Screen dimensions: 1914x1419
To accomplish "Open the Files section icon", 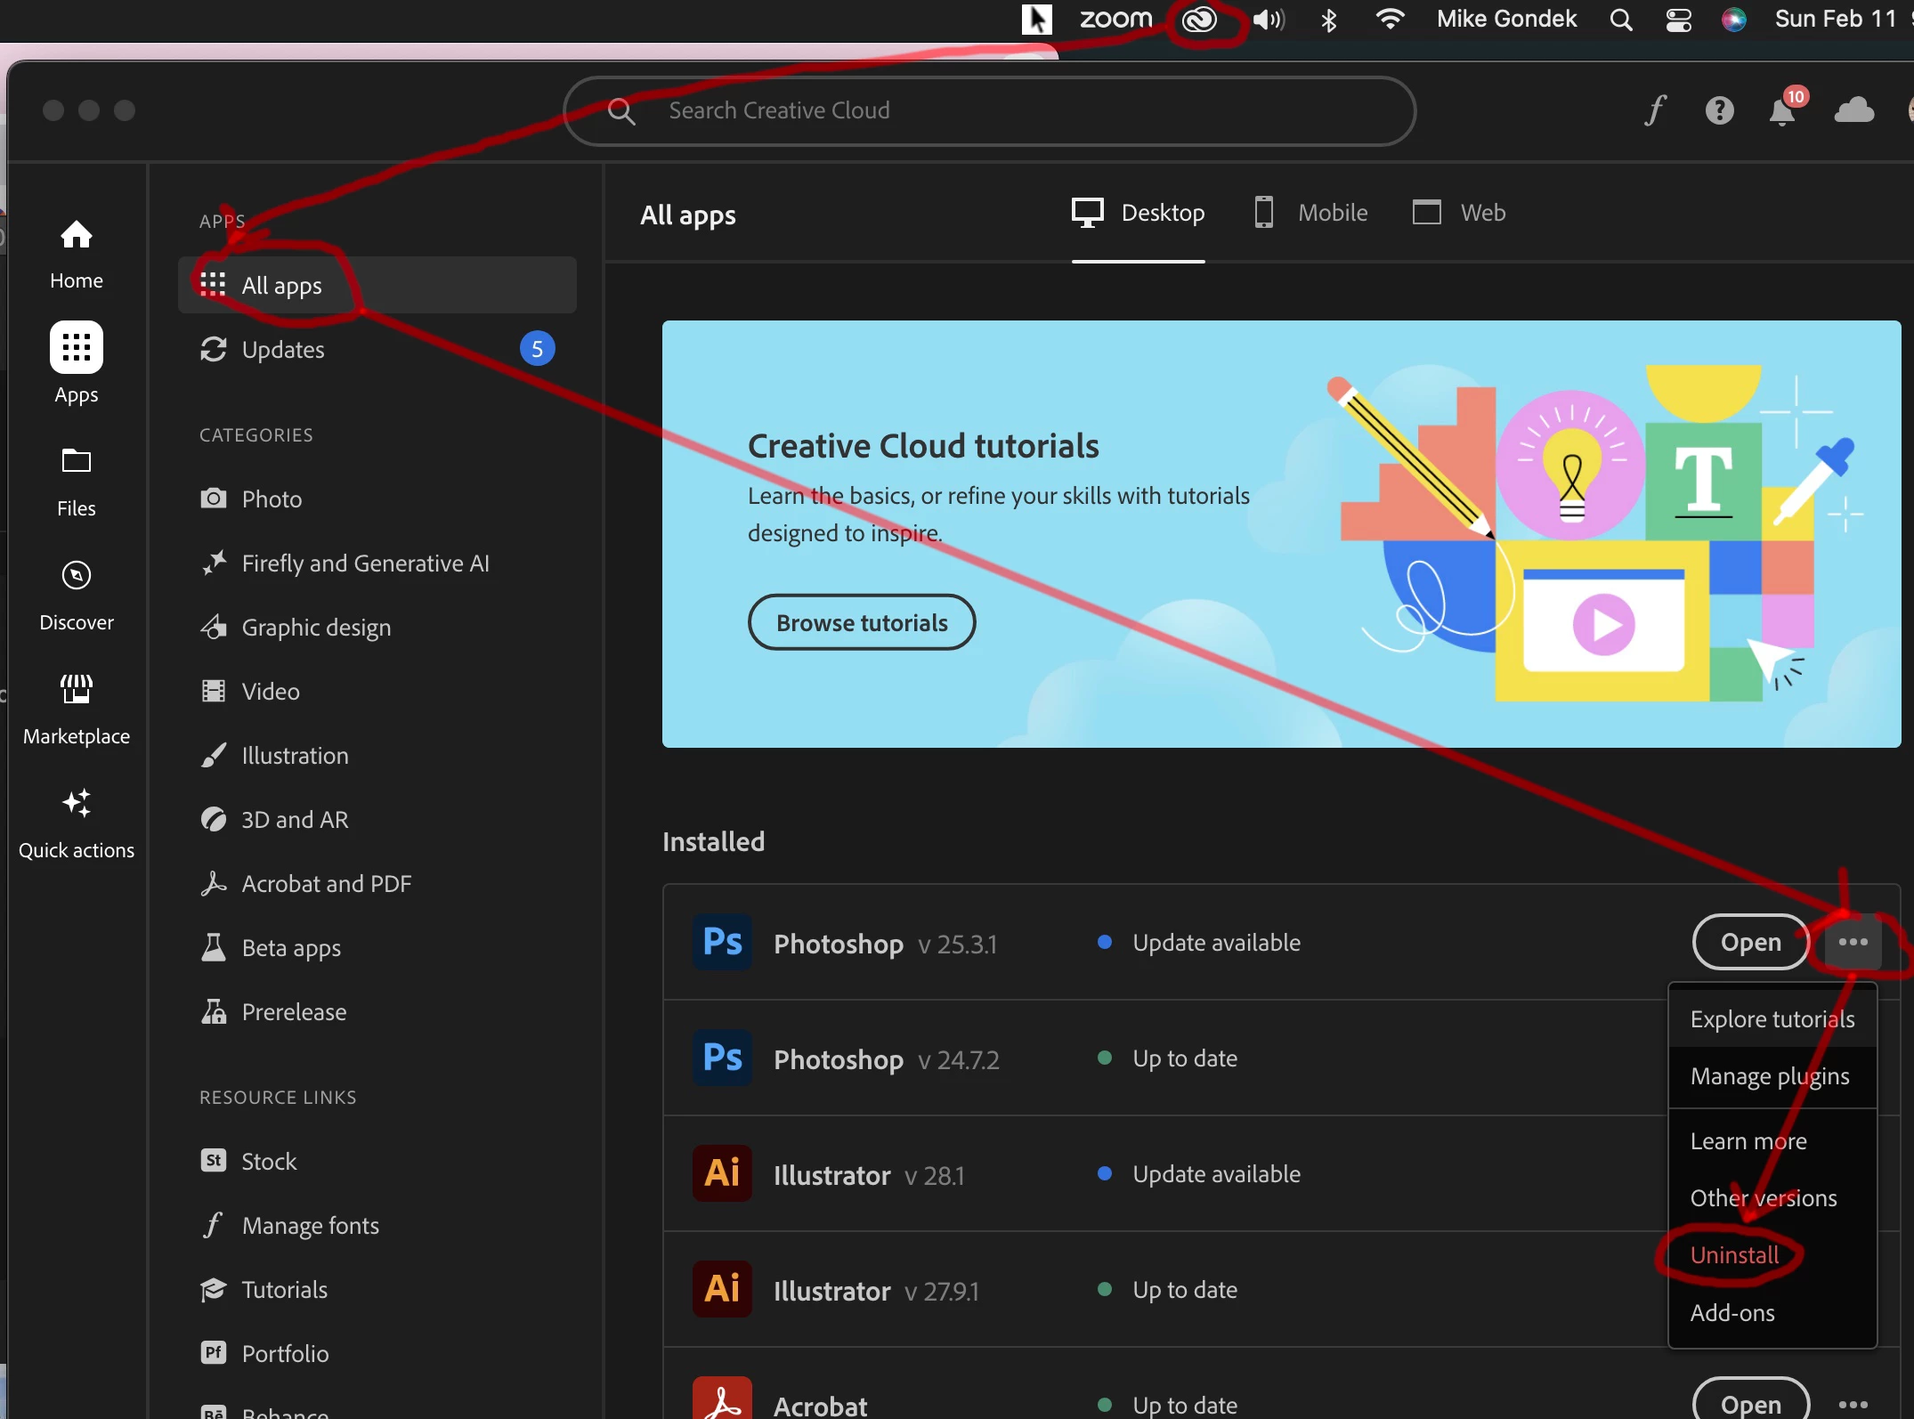I will pyautogui.click(x=77, y=462).
